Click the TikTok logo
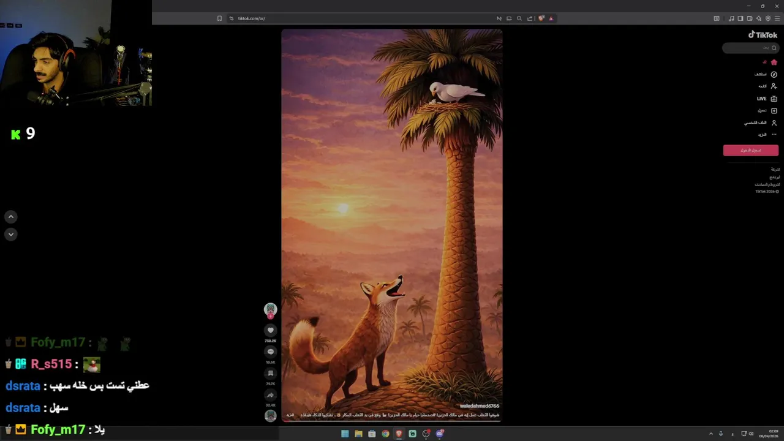This screenshot has height=441, width=784. point(763,35)
